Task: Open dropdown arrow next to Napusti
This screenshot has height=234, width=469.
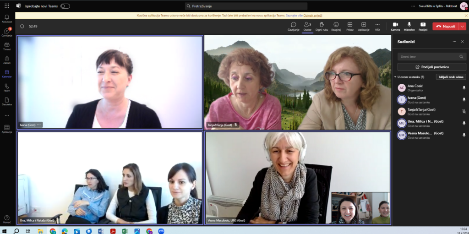Action: point(463,26)
